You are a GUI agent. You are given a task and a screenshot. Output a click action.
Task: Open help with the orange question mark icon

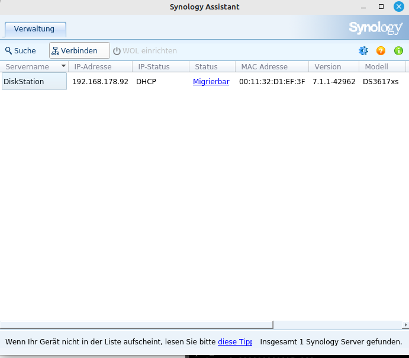point(381,51)
